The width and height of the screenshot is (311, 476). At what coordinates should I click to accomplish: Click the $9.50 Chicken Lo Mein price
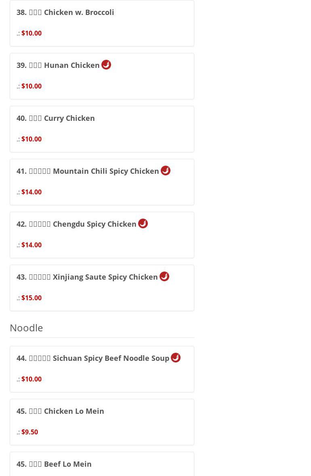tap(29, 432)
